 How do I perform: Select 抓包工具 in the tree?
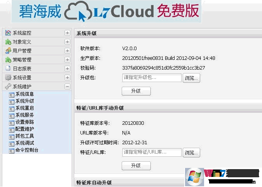(x=24, y=136)
